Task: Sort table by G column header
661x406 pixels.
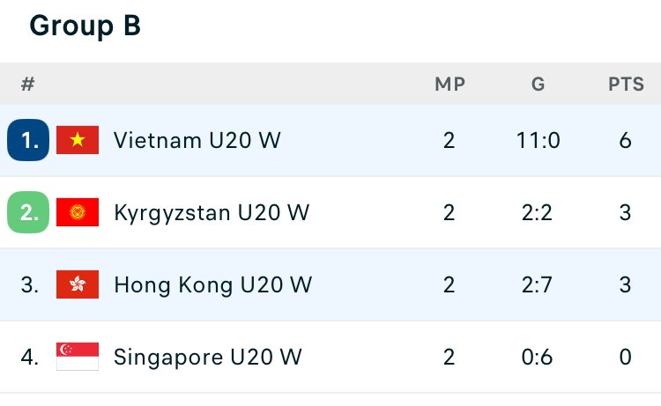Action: [x=538, y=85]
